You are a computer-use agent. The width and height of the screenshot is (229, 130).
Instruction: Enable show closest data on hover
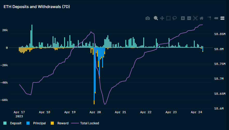coord(216,18)
